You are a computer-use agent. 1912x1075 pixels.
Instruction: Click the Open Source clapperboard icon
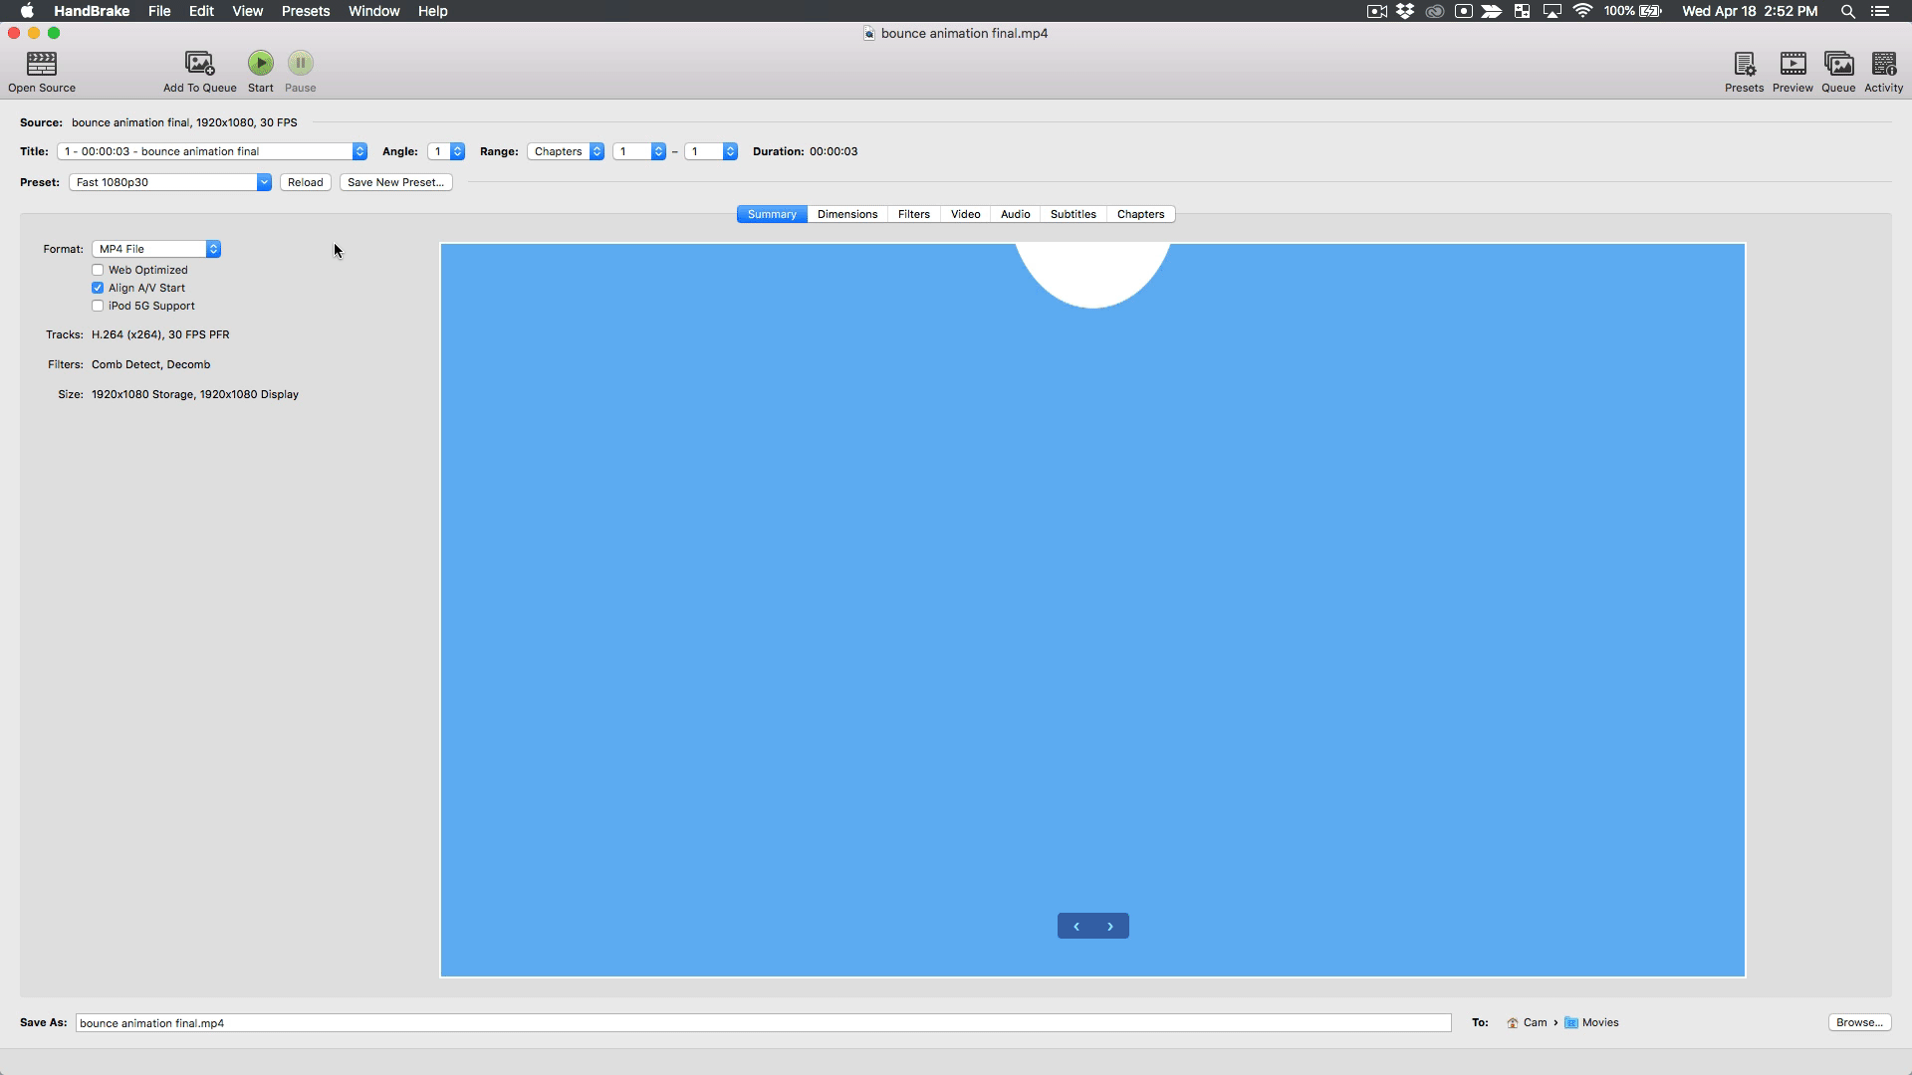tap(42, 64)
